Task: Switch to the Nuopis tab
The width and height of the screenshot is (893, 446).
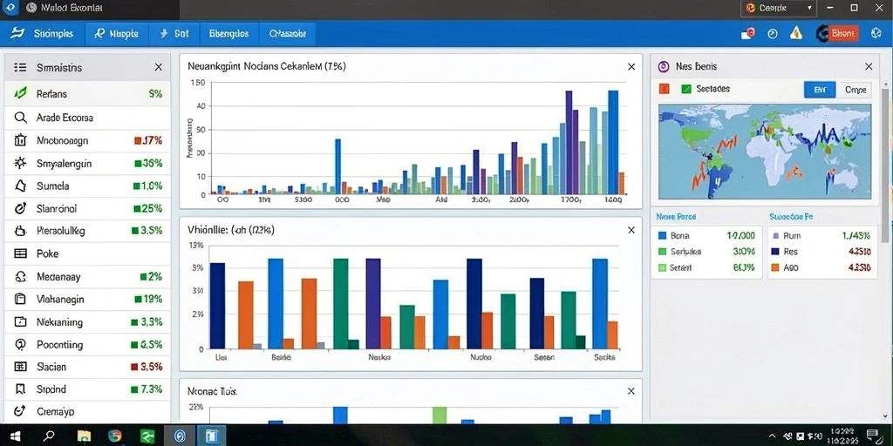Action: pyautogui.click(x=117, y=34)
